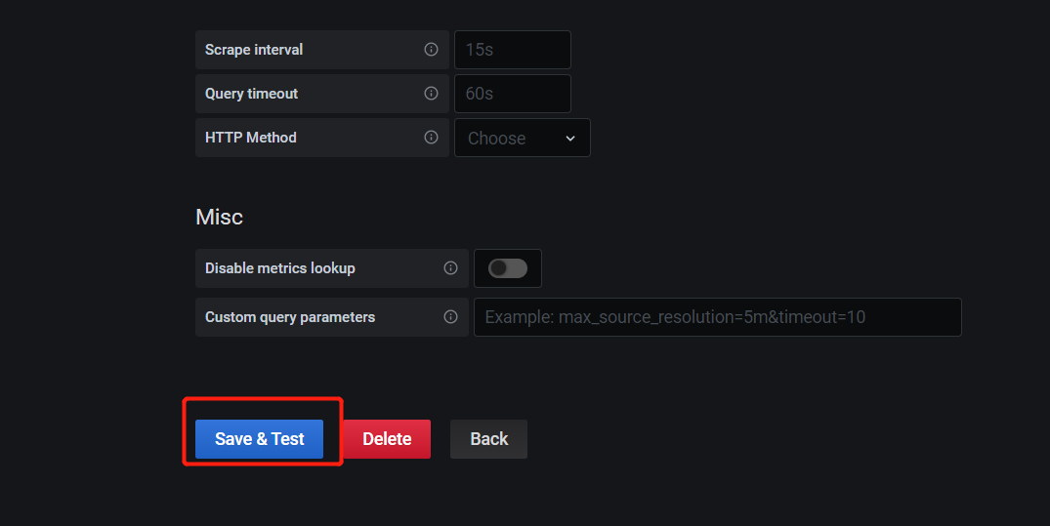This screenshot has width=1050, height=526.
Task: Click the red Delete button
Action: (x=387, y=439)
